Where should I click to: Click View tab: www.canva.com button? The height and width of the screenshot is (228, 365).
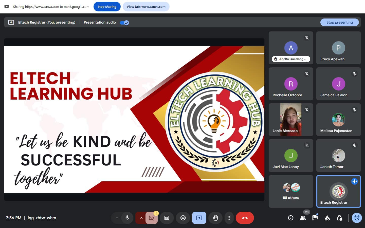pos(146,7)
